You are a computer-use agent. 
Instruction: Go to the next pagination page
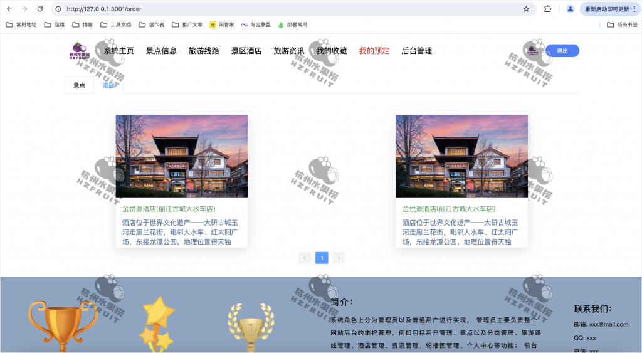pos(339,258)
